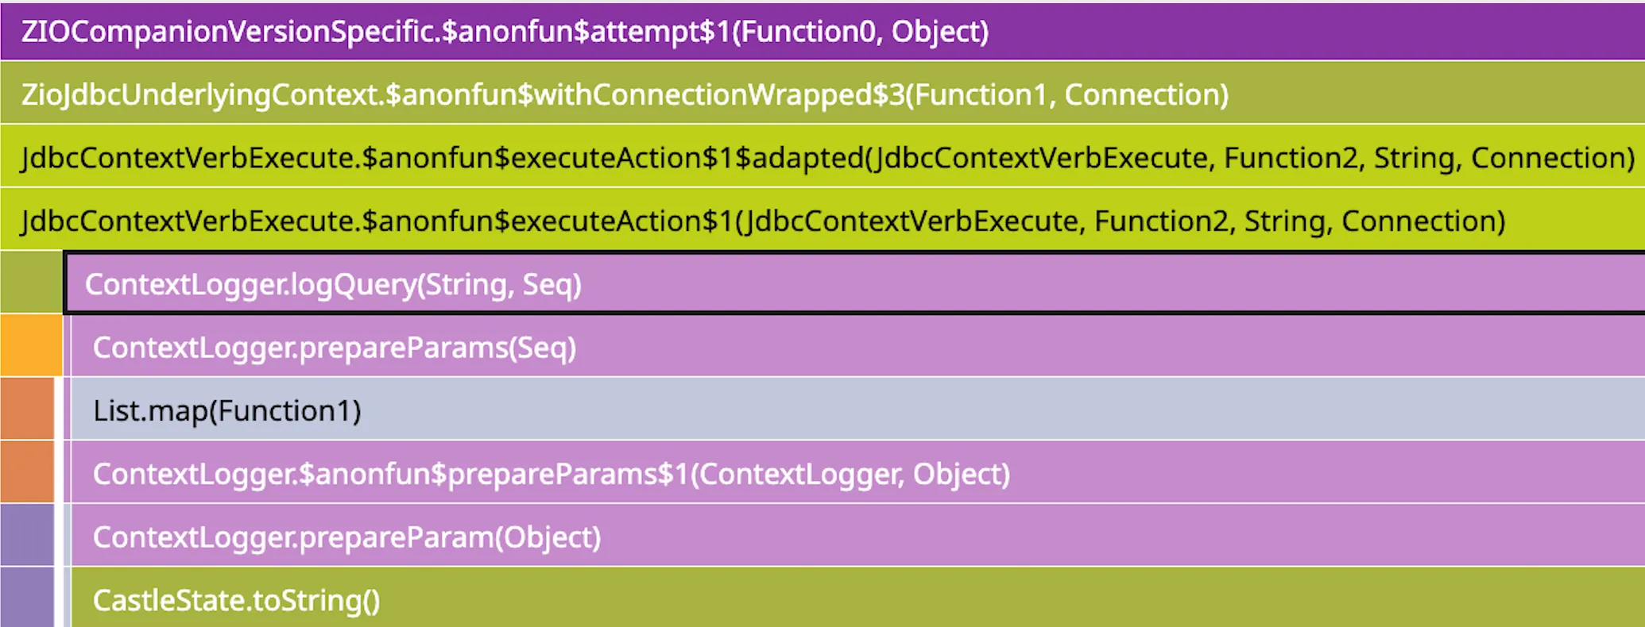Select the thin pink sliver left of List.map
Image resolution: width=1645 pixels, height=627 pixels.
(x=67, y=409)
